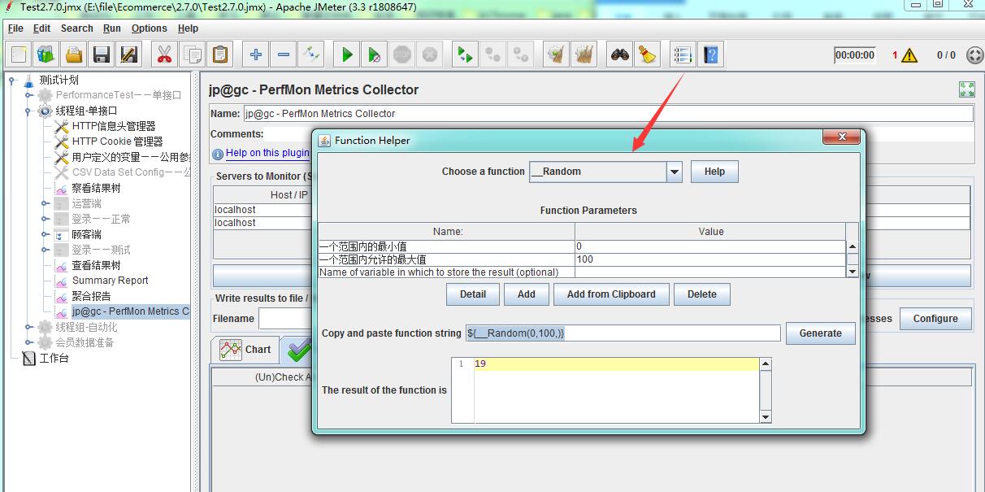Screen dimensions: 985x492
Task: Open the File menu
Action: [x=15, y=28]
